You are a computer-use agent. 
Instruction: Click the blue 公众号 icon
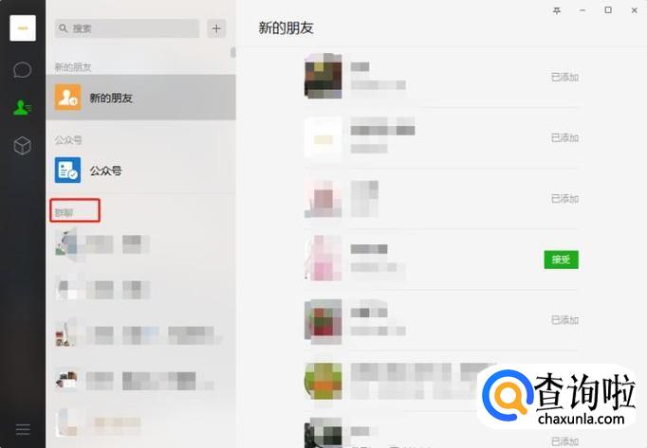point(67,170)
